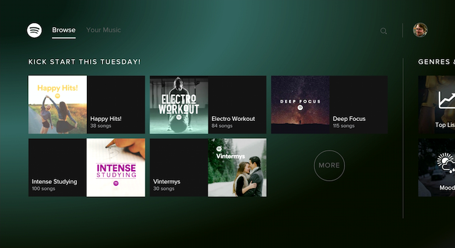This screenshot has width=455, height=248.
Task: Switch to the Your Music tab
Action: pyautogui.click(x=103, y=30)
